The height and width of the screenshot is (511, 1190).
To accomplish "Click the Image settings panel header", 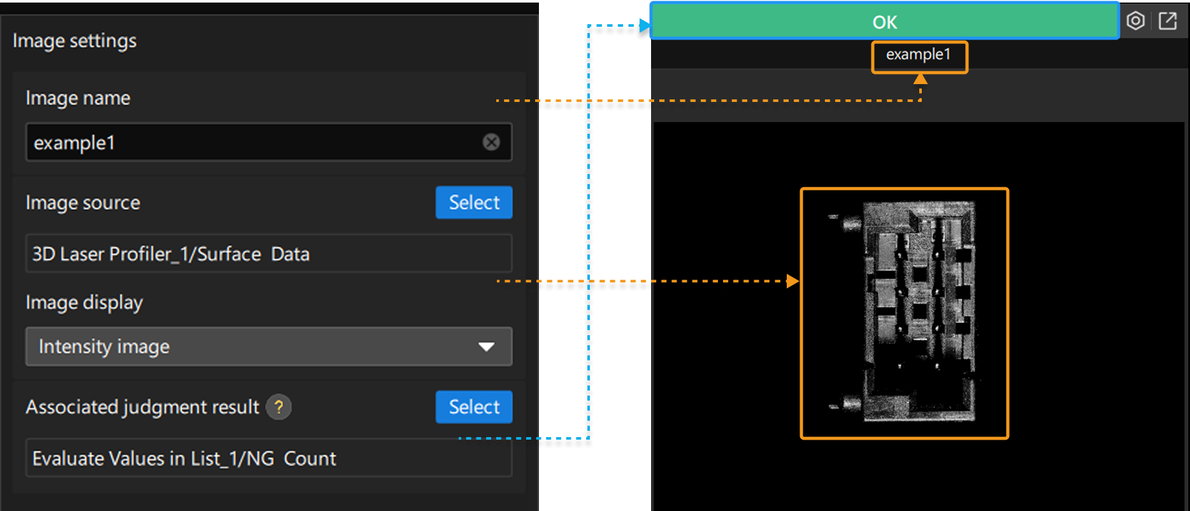I will 74,40.
